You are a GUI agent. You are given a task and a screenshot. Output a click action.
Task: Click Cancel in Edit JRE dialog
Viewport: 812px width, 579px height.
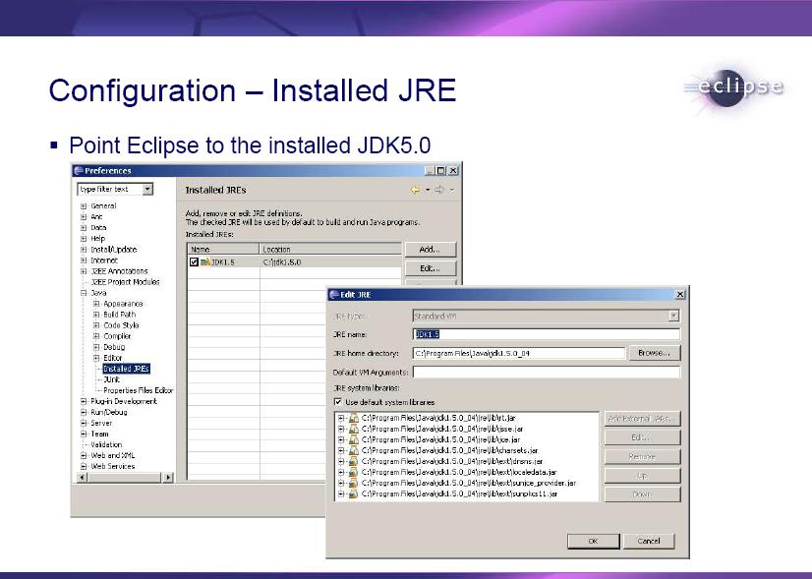(x=649, y=542)
